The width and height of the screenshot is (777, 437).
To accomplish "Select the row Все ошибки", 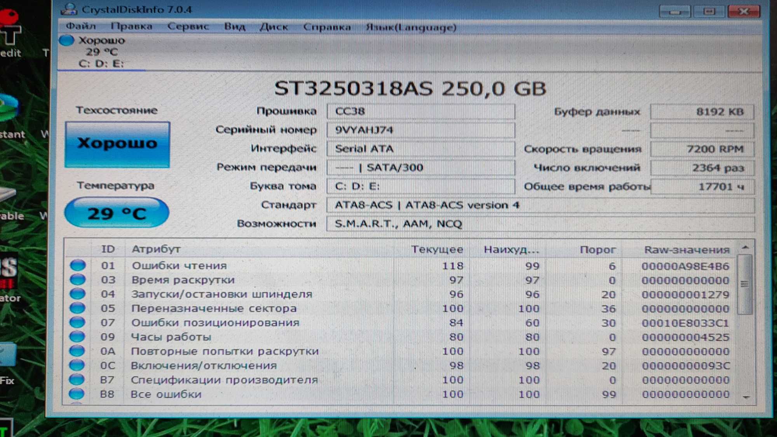I will coord(400,394).
